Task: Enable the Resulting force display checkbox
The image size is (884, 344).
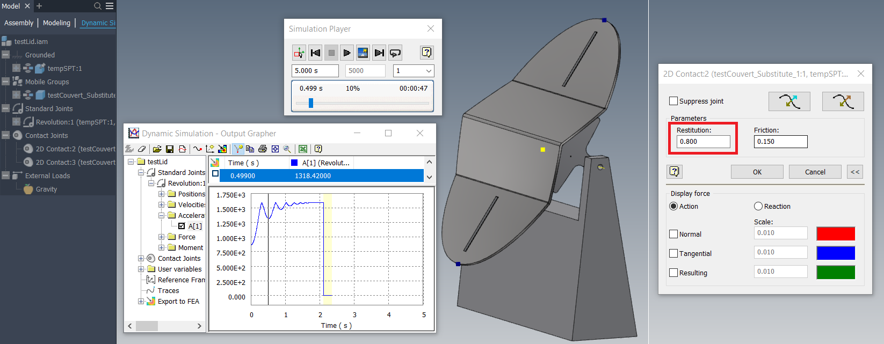Action: click(x=673, y=273)
